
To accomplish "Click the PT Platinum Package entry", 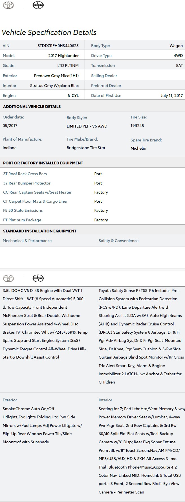I will click(x=22, y=220).
